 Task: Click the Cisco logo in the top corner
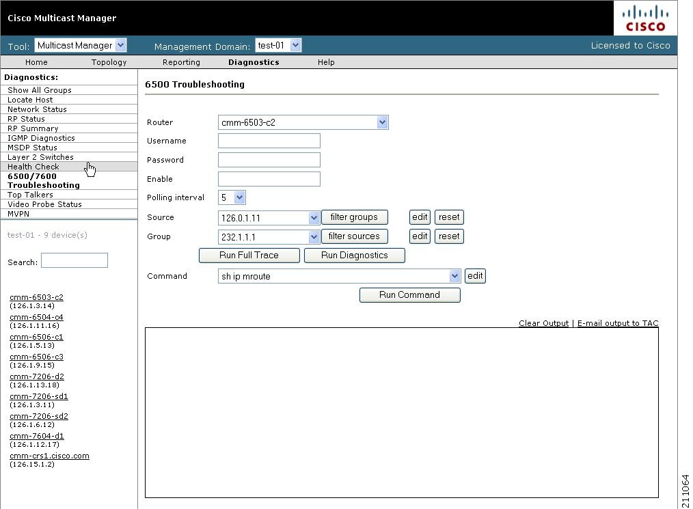click(644, 18)
